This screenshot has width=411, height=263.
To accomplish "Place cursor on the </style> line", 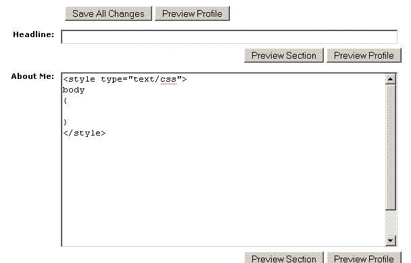I will [84, 133].
